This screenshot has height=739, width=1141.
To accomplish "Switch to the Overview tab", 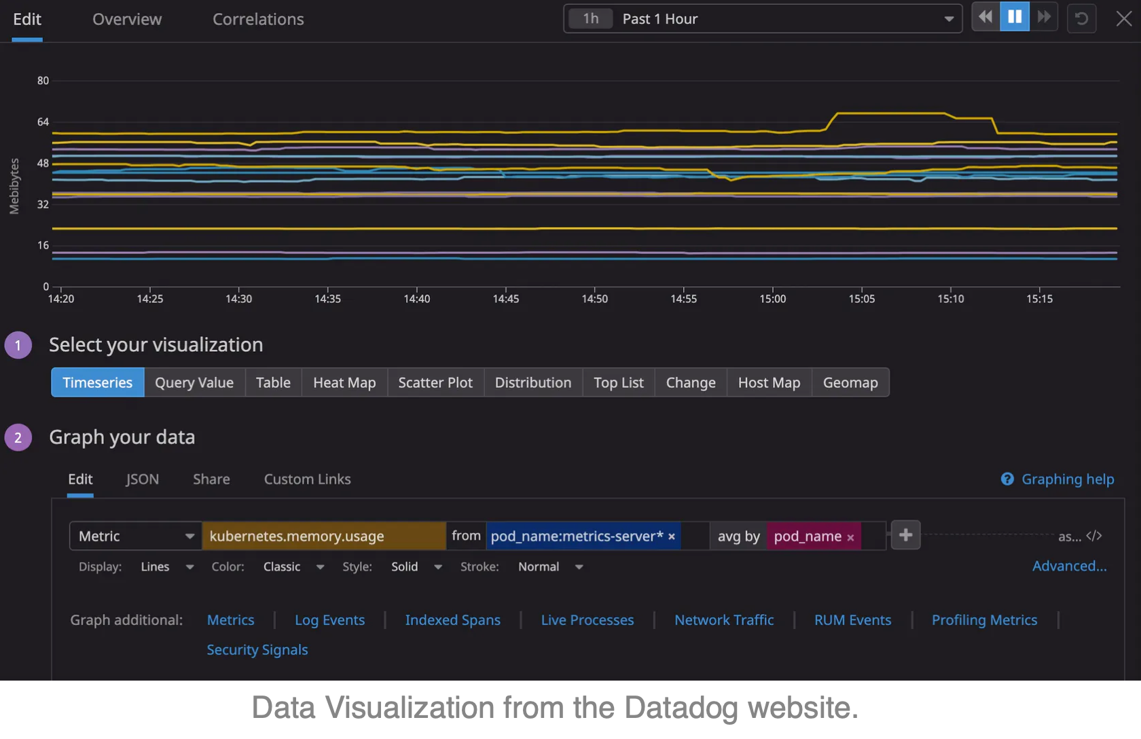I will coord(127,19).
